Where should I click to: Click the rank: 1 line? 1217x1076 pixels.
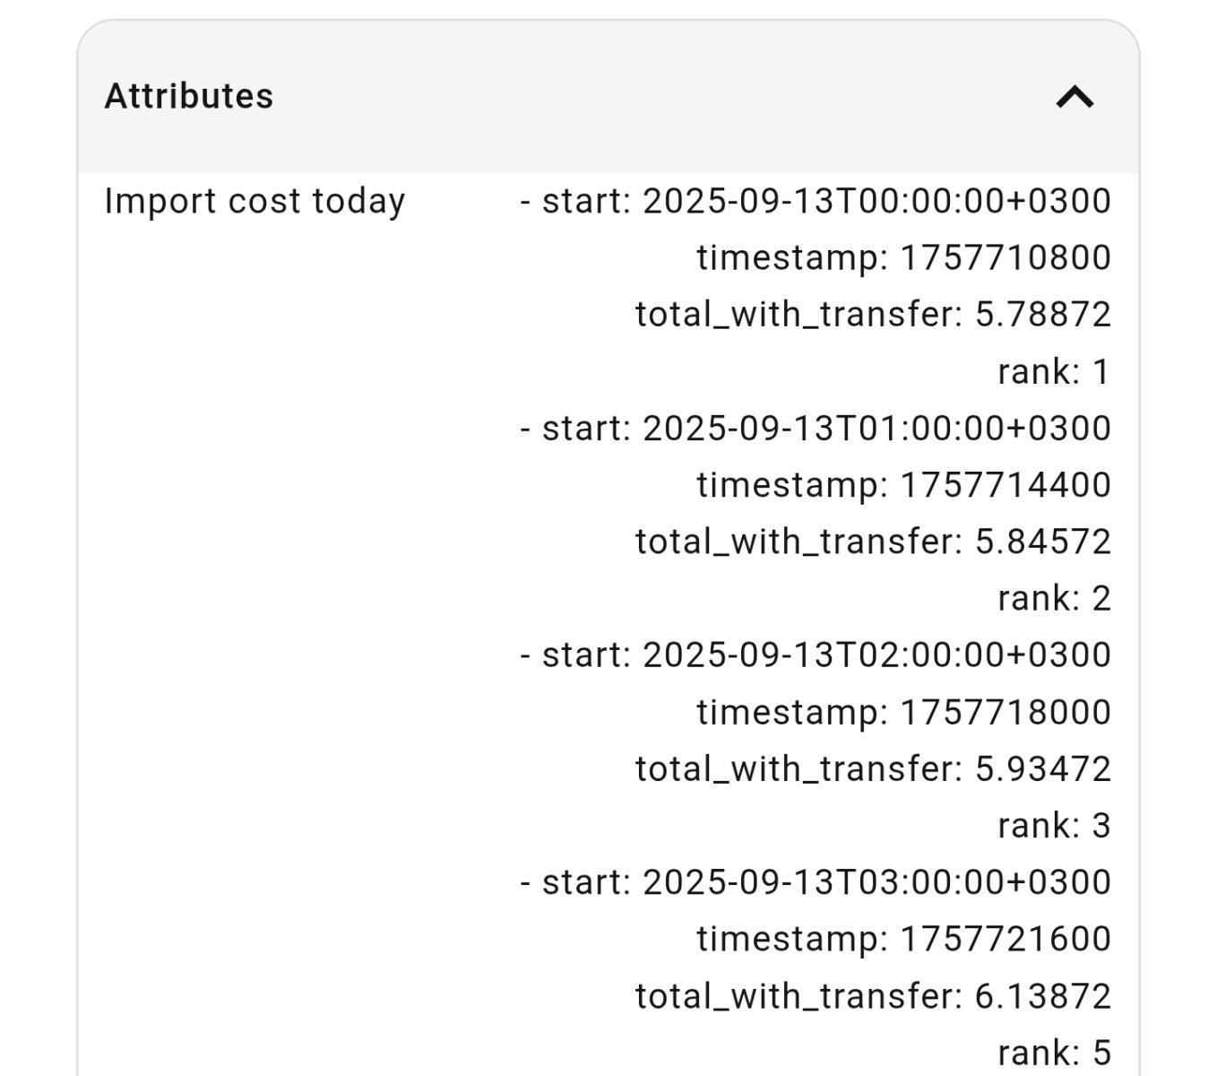point(1054,371)
